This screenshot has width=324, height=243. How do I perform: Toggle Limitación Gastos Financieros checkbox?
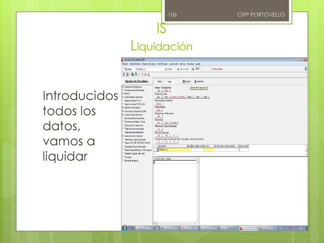pos(123,115)
